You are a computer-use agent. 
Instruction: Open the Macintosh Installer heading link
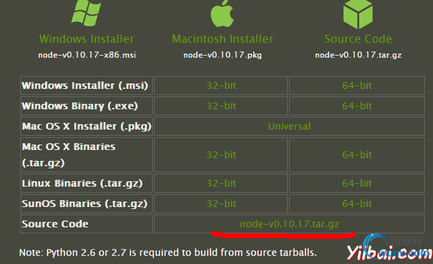click(223, 39)
